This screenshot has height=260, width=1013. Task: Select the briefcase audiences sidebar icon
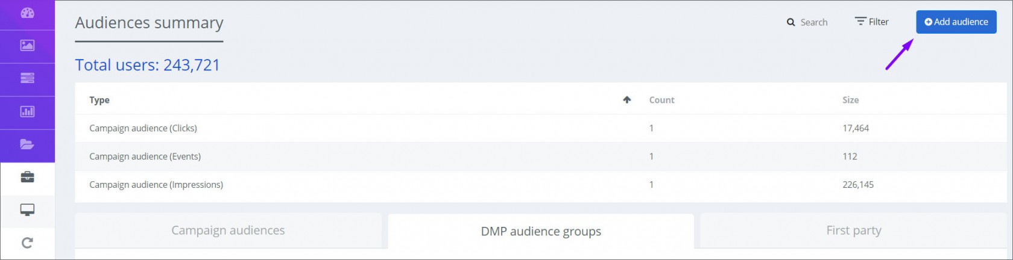[x=27, y=177]
